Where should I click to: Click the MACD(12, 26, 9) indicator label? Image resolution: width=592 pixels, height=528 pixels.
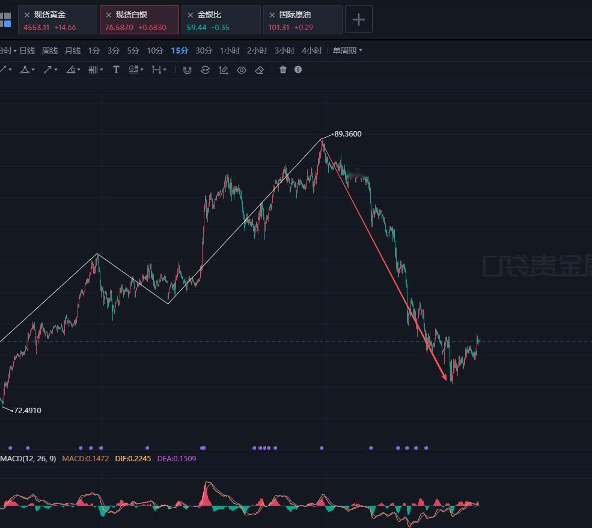pyautogui.click(x=28, y=459)
